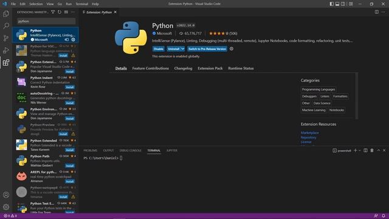Screen dimensions: 389x219
Task: Select the Data Science category tag
Action: [322, 103]
